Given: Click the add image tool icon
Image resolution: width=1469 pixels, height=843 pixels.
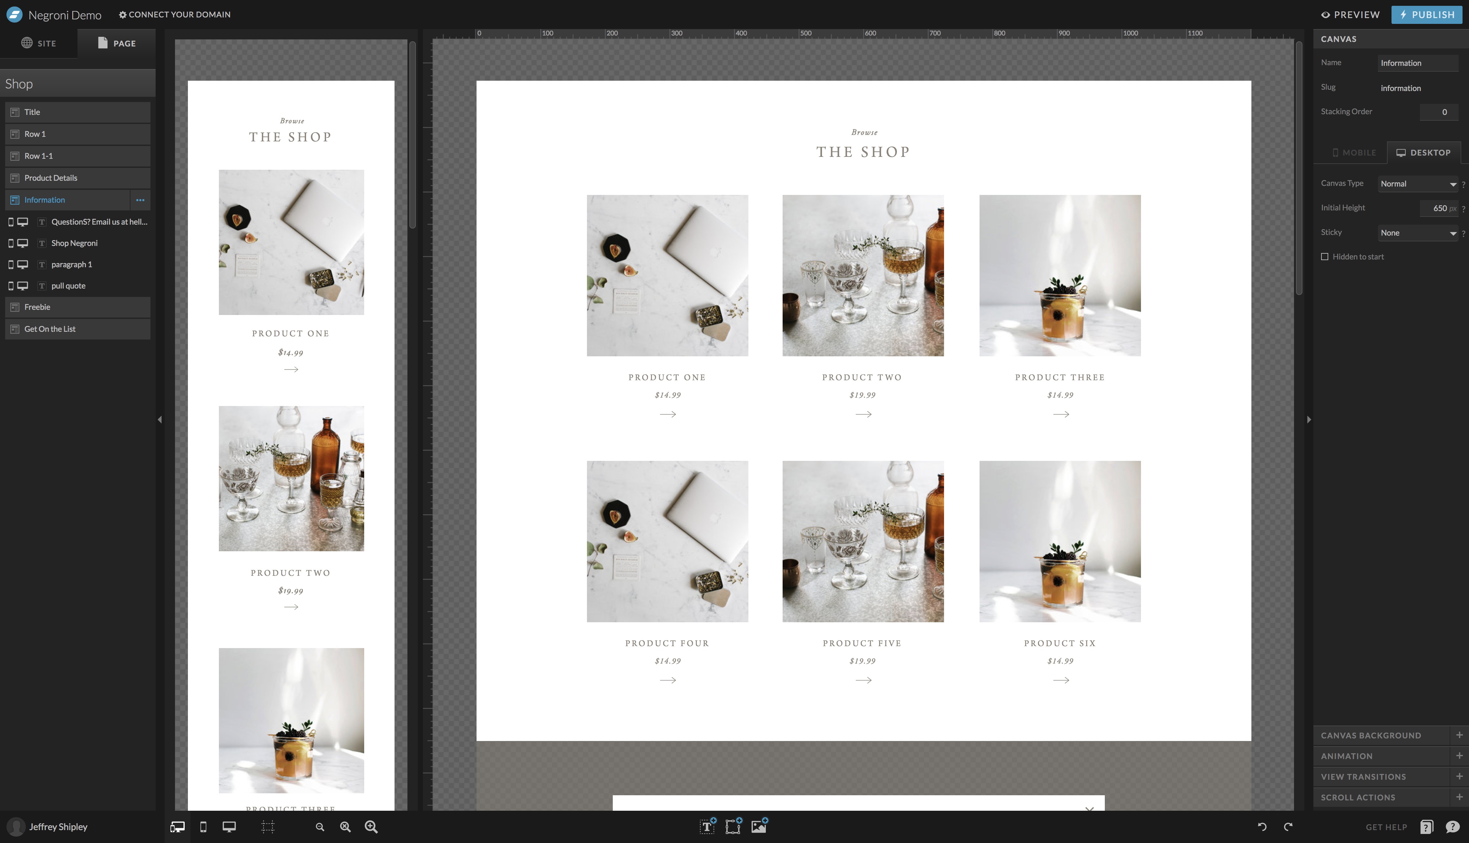Looking at the screenshot, I should 758,827.
